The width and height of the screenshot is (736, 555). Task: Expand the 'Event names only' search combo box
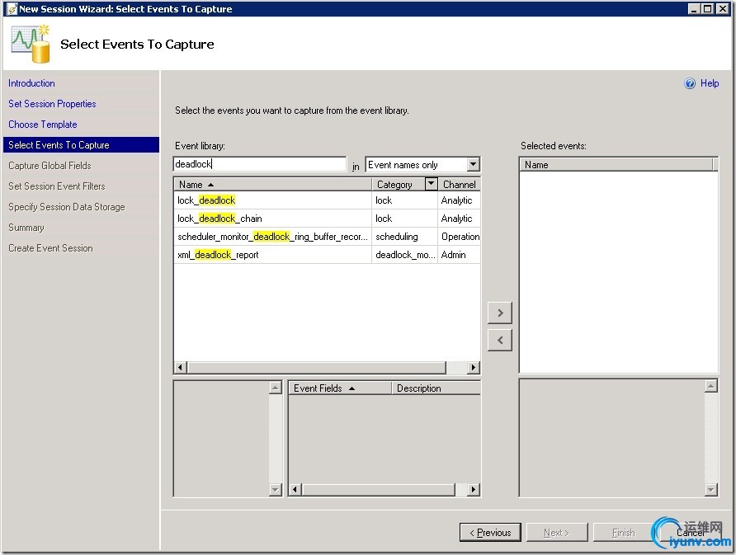pyautogui.click(x=473, y=164)
